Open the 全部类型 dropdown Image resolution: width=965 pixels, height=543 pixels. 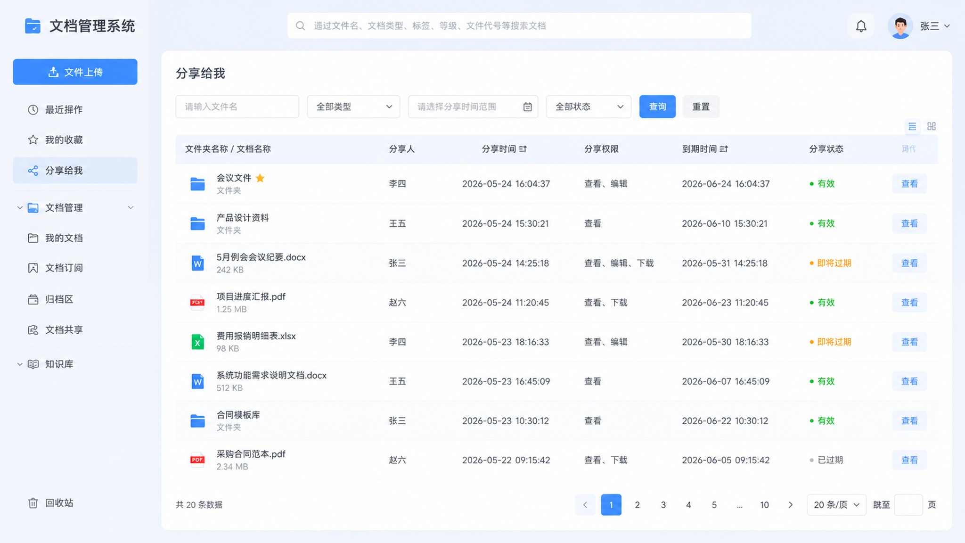[353, 107]
